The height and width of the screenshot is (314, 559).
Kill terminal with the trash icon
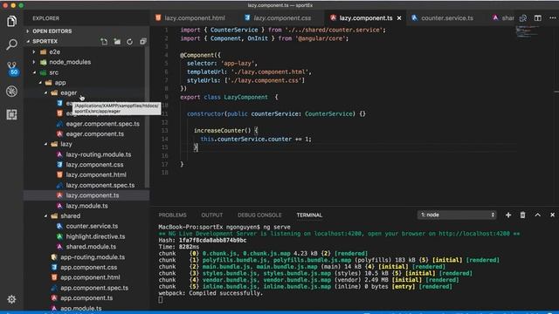click(x=522, y=215)
